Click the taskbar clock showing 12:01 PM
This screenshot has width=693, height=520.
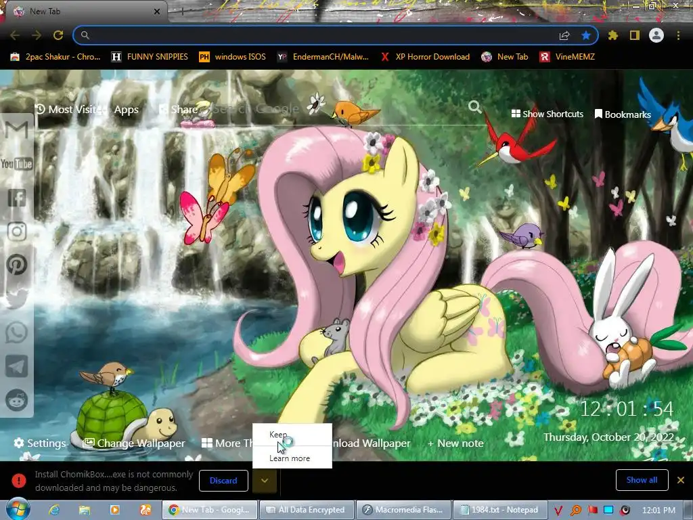(x=658, y=510)
